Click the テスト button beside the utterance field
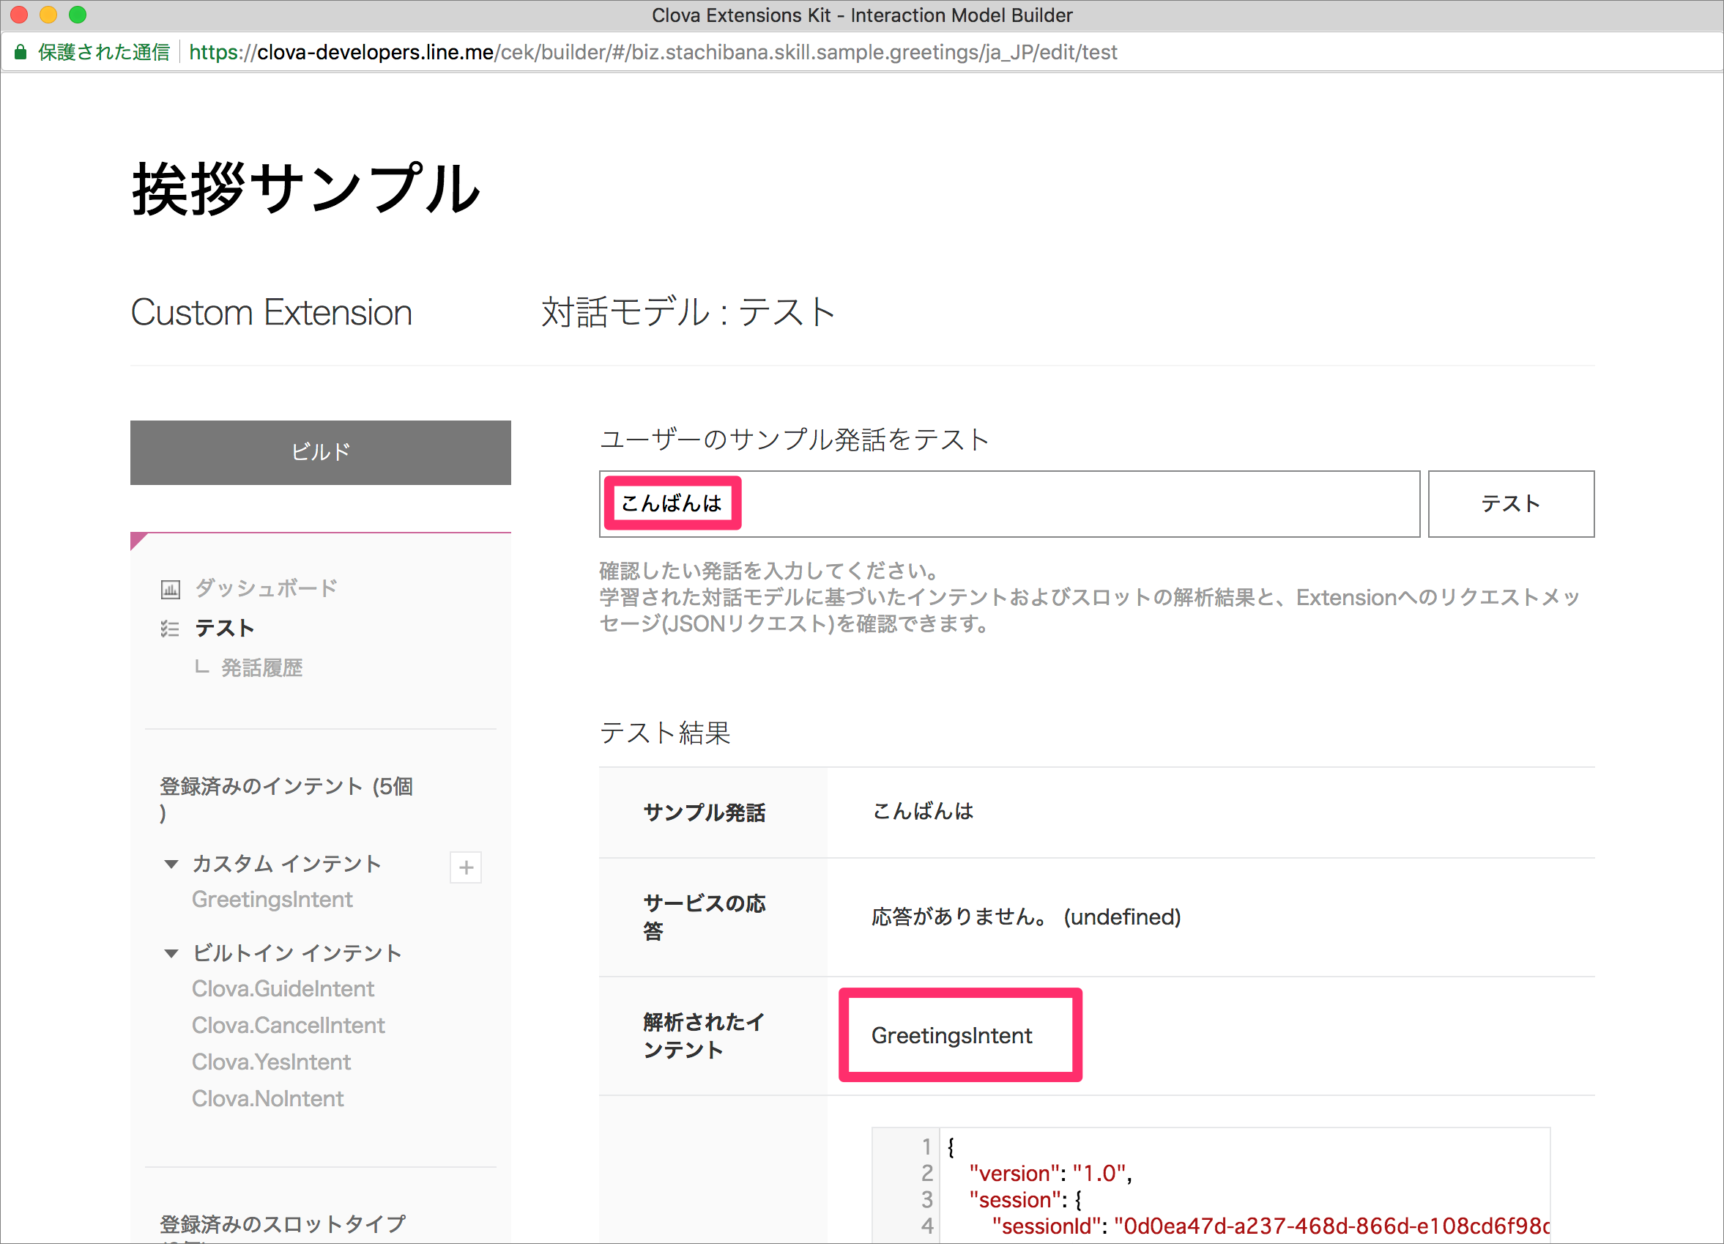Screen dimensions: 1724x1244 (1510, 503)
